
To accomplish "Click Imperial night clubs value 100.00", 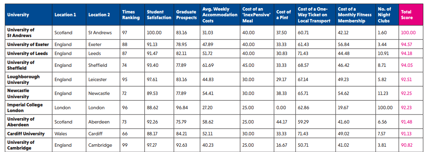I will (385, 108).
